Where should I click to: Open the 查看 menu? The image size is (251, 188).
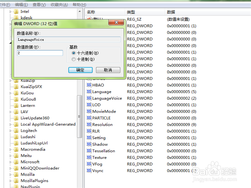pyautogui.click(x=38, y=4)
